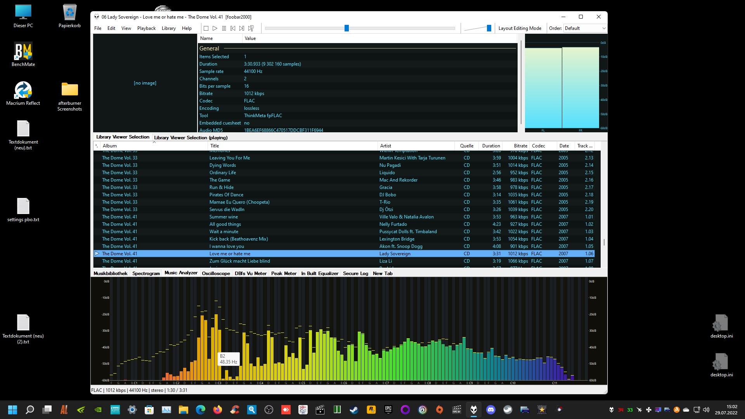Sort playlist by Date column header
The width and height of the screenshot is (745, 419).
coord(566,146)
